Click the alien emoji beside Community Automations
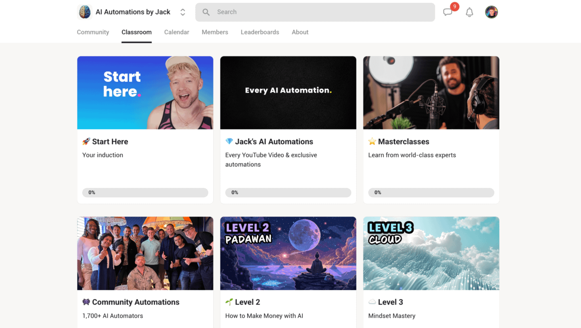This screenshot has width=581, height=328. (86, 302)
